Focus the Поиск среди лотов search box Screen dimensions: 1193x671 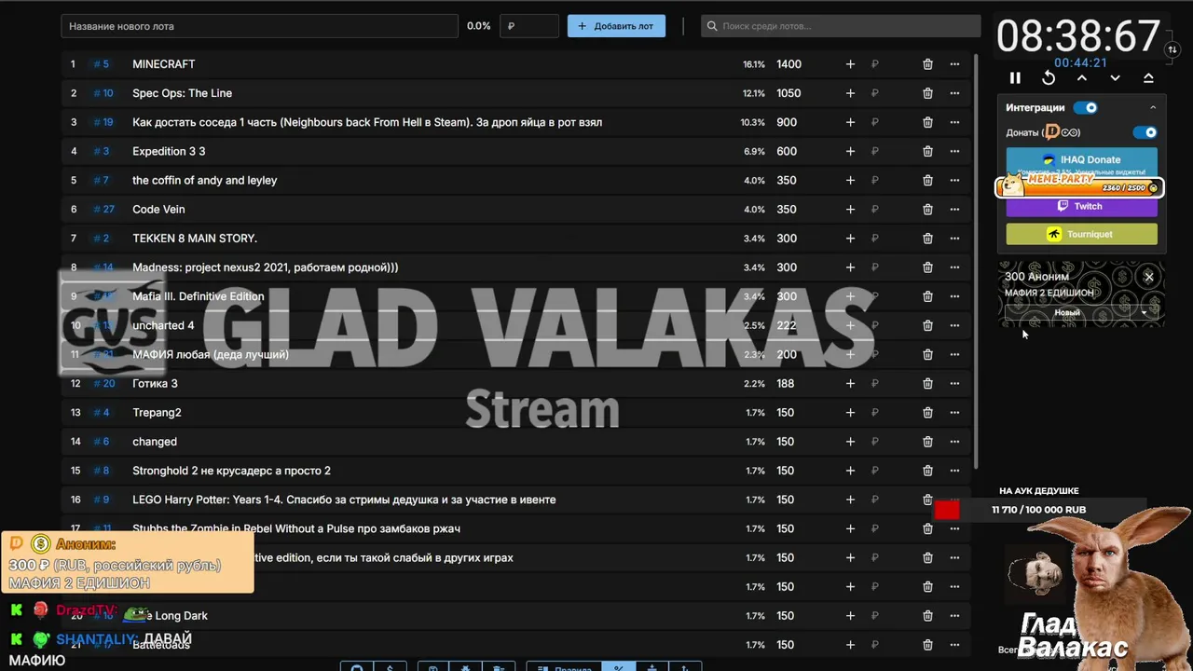pyautogui.click(x=841, y=26)
